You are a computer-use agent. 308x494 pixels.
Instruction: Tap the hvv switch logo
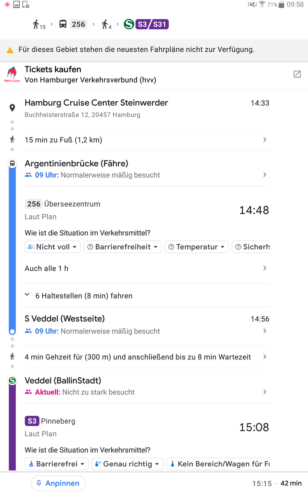(12, 75)
